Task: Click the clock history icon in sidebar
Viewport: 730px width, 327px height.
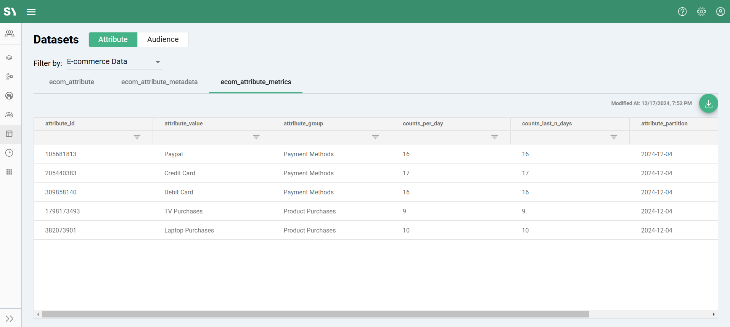Action: click(10, 153)
